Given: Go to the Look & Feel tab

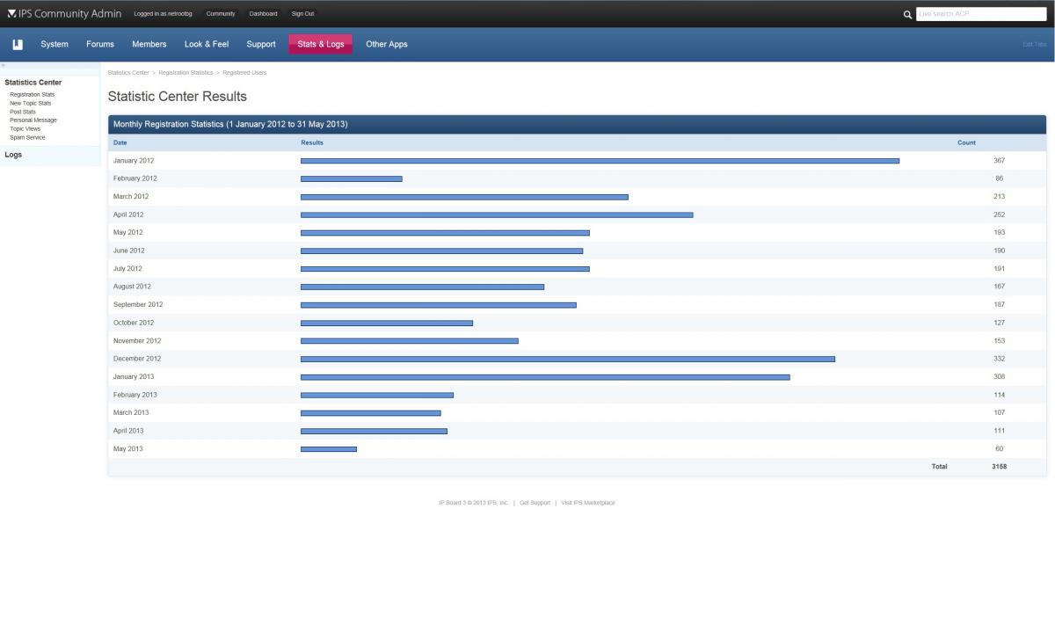Looking at the screenshot, I should coord(207,44).
